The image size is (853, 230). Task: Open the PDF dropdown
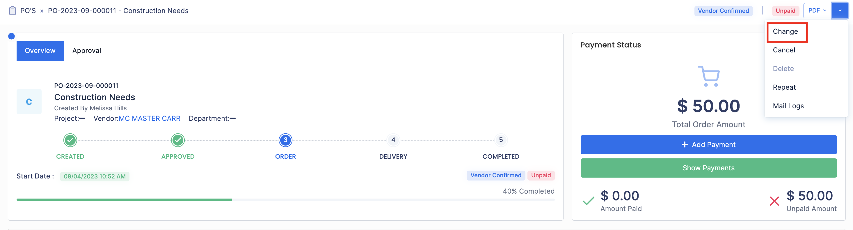pos(817,11)
